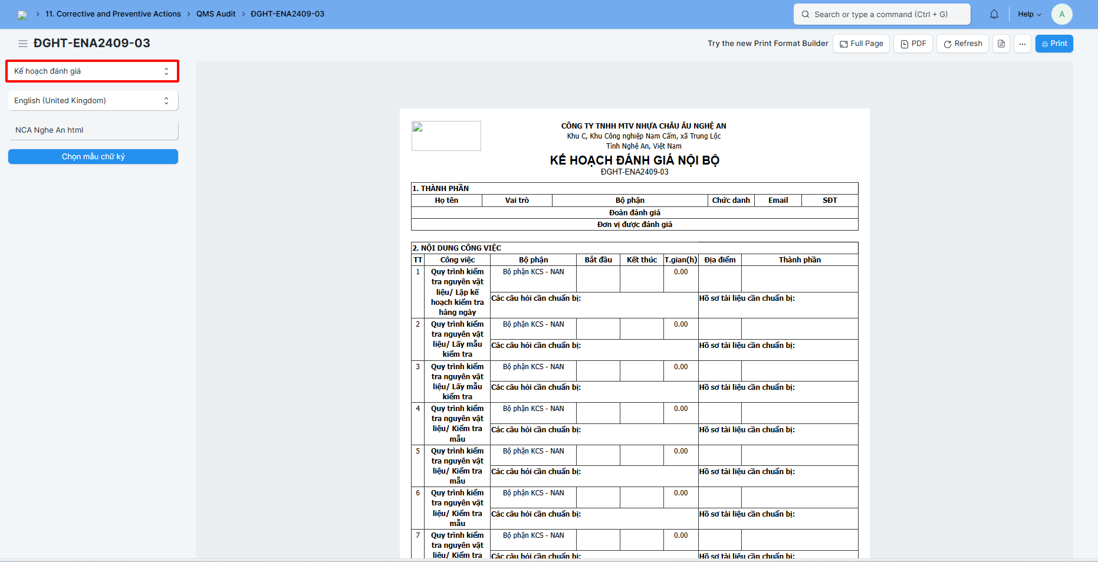This screenshot has height=562, width=1098.
Task: Open the notifications bell
Action: pyautogui.click(x=994, y=14)
